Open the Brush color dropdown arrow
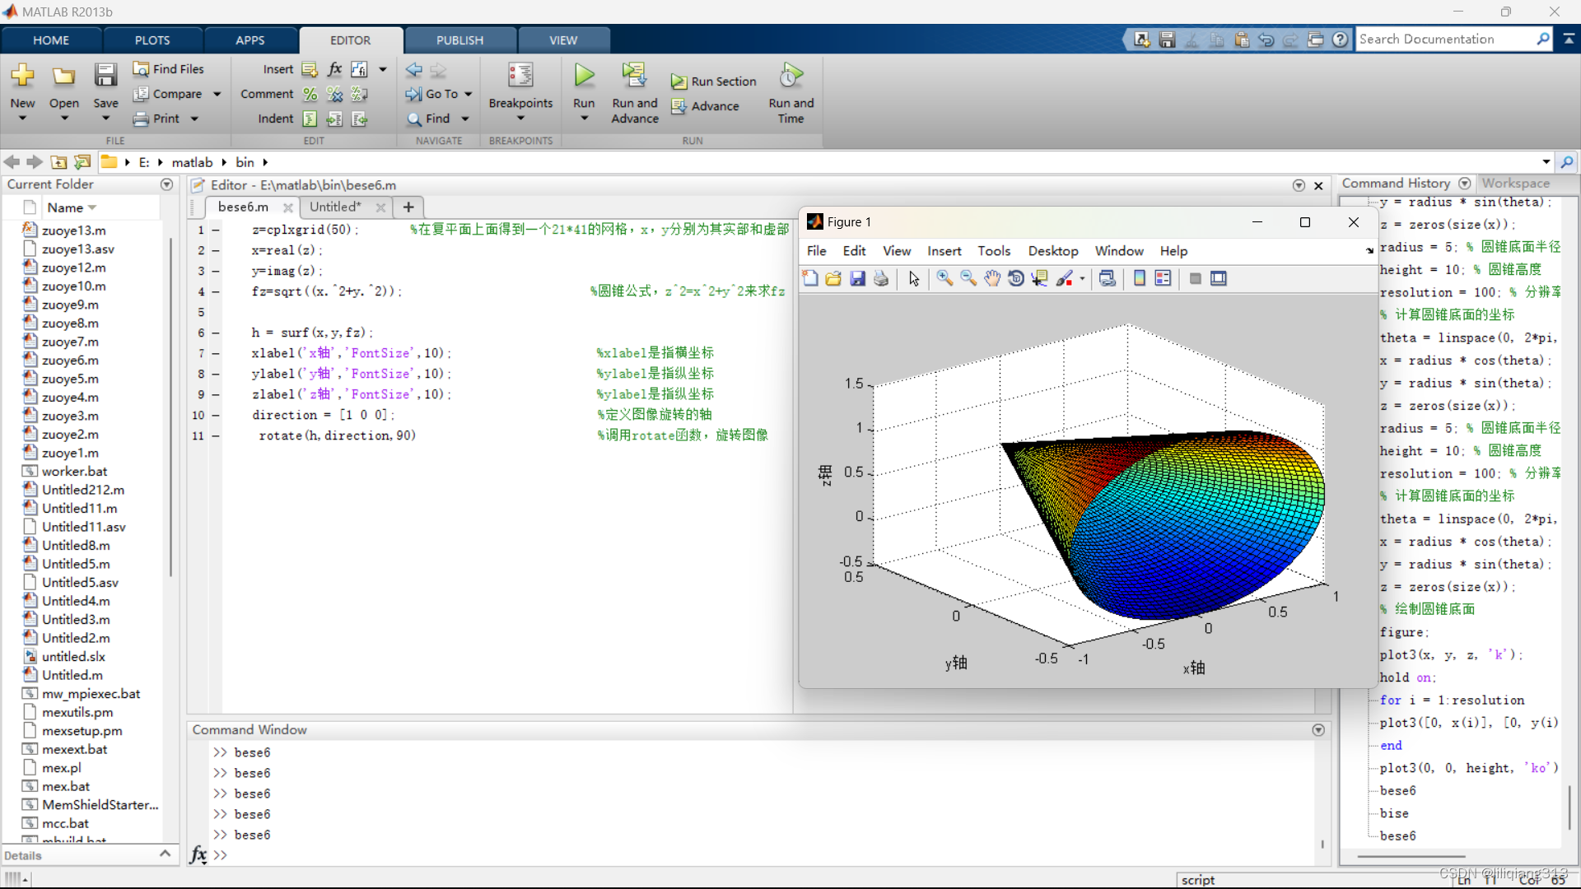This screenshot has width=1581, height=889. click(1082, 279)
